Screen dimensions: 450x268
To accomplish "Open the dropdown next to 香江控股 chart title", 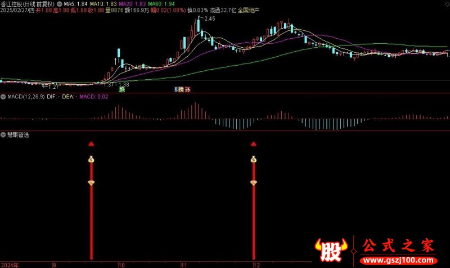I will (60, 4).
